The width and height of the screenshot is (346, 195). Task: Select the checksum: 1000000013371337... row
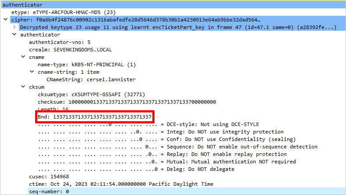[127, 102]
